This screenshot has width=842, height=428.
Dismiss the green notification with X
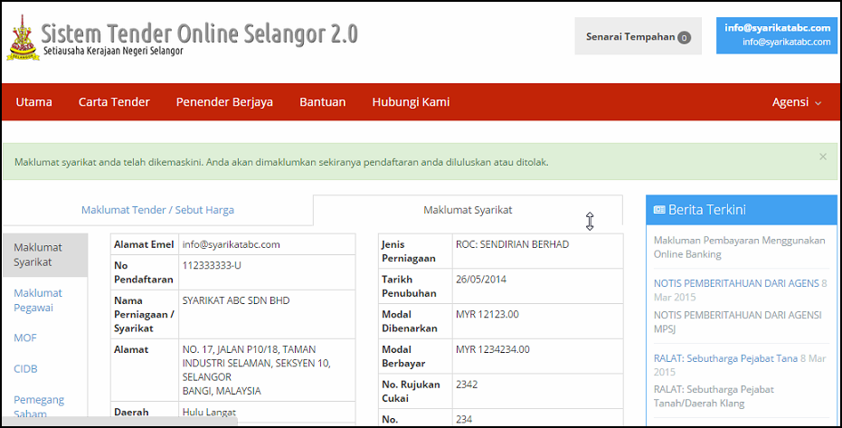coord(822,157)
